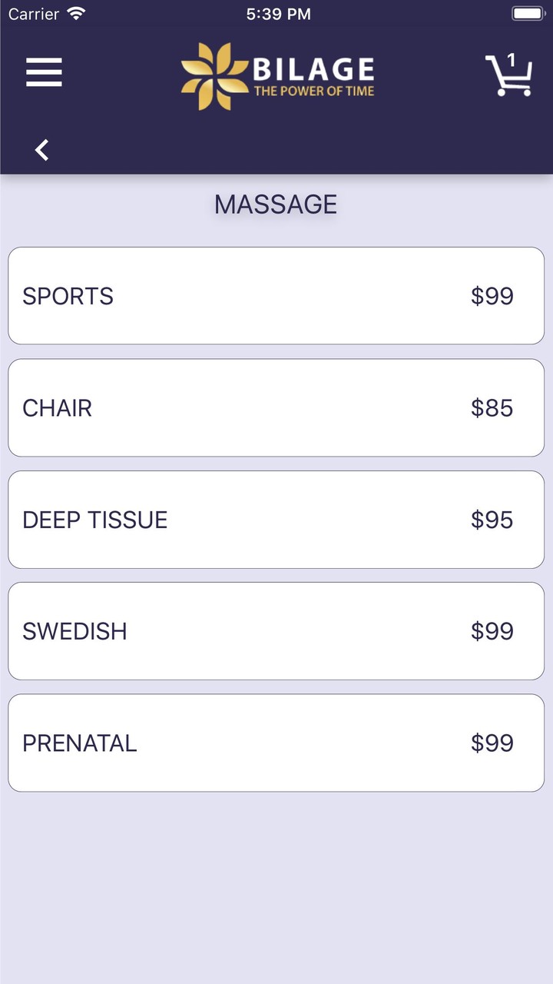This screenshot has width=553, height=984.
Task: Tap the clock time in status bar
Action: click(278, 14)
